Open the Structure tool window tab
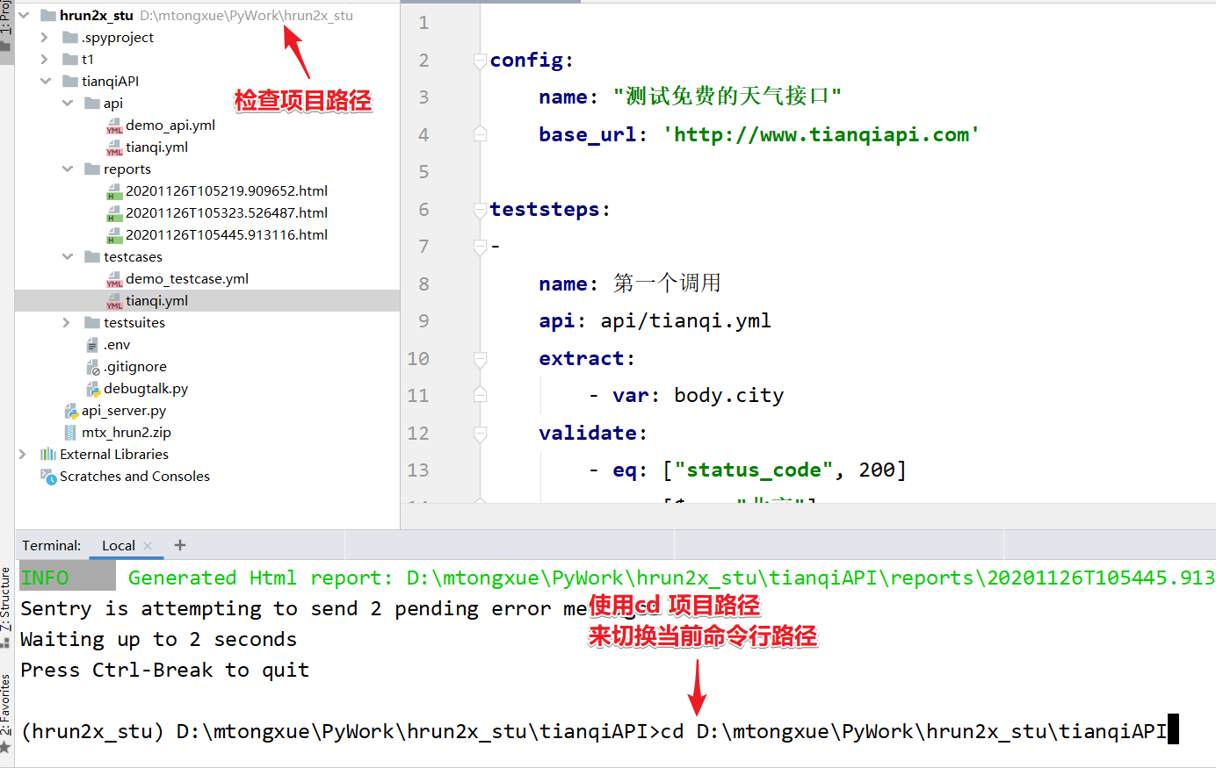The width and height of the screenshot is (1216, 768). pos(6,606)
